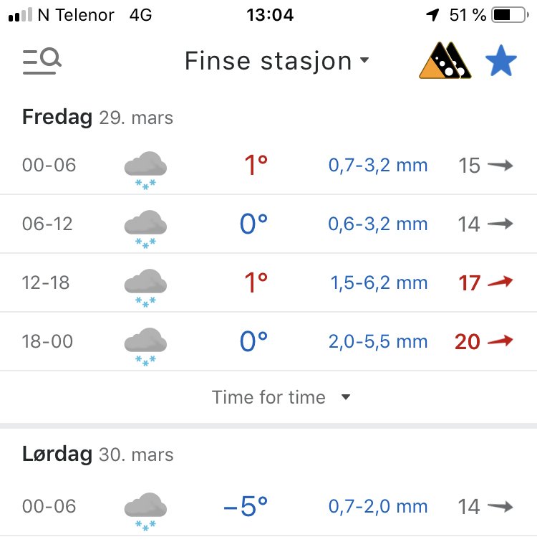This screenshot has width=537, height=547.
Task: Select the Fredag 29. mars header
Action: (x=97, y=117)
